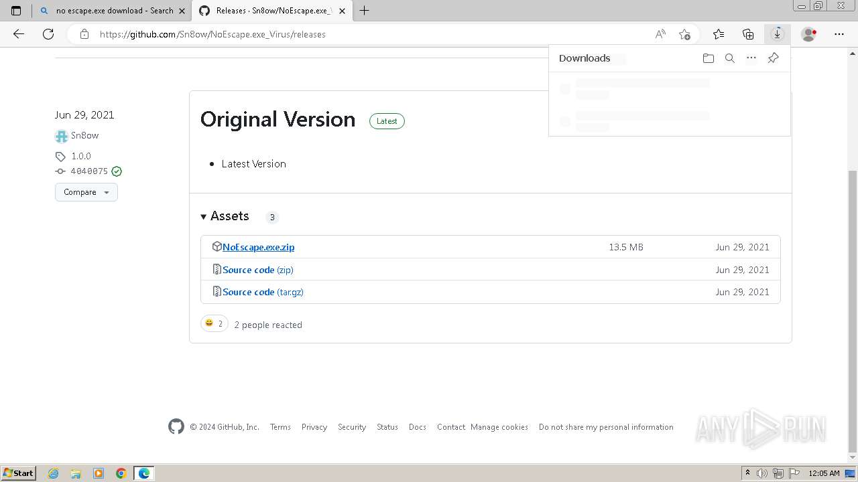Download Source code (tar.gz)

263,292
